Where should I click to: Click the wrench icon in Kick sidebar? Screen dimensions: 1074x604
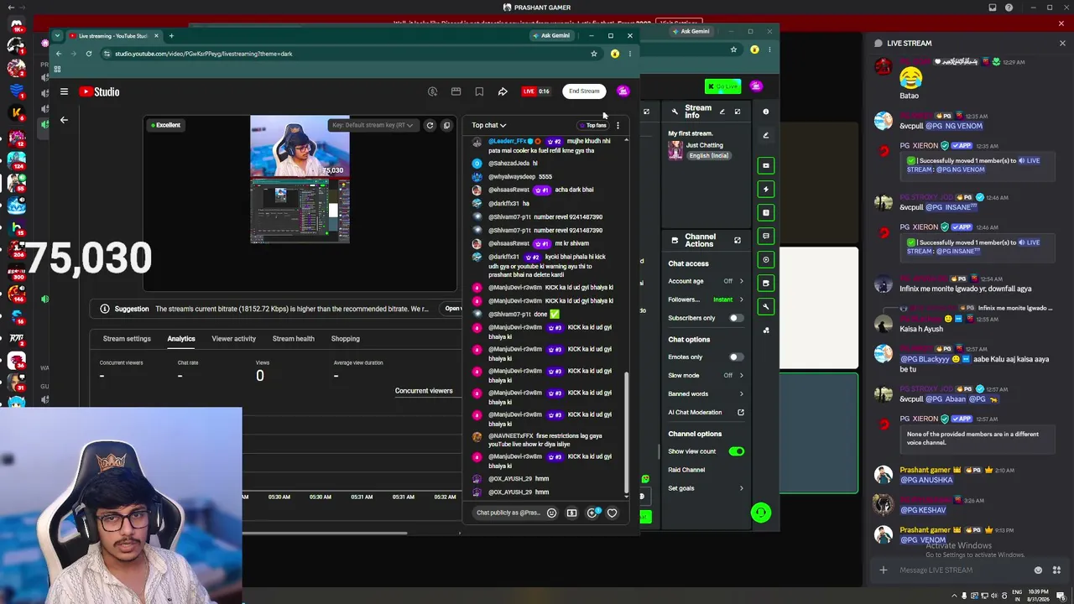766,306
